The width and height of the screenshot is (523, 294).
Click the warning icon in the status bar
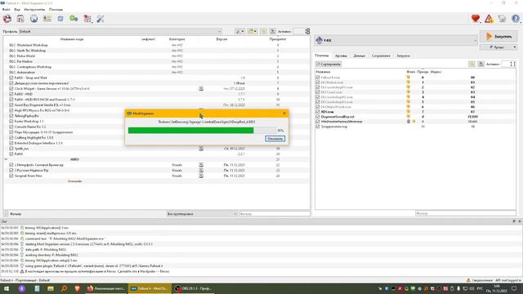[x=468, y=280]
